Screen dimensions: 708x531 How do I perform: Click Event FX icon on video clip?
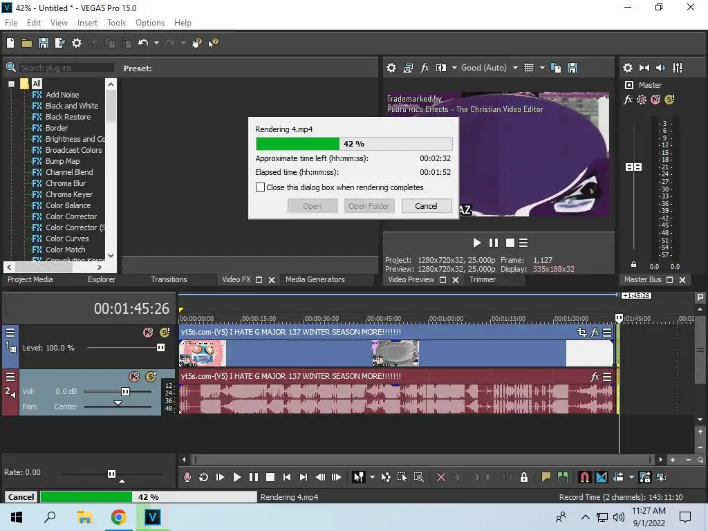coord(595,333)
